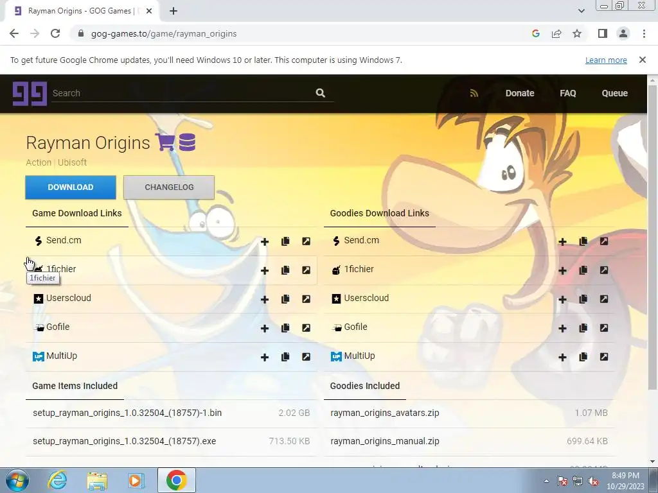Share this page icon in address bar
Screen dimensions: 658x493
(556, 33)
